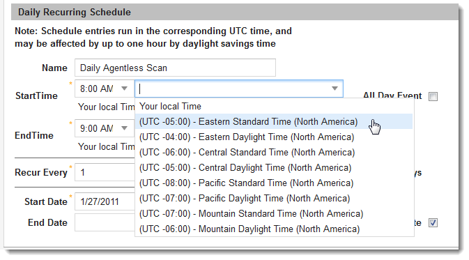Collapse the time zone combo box arrow
The image size is (469, 260).
335,89
